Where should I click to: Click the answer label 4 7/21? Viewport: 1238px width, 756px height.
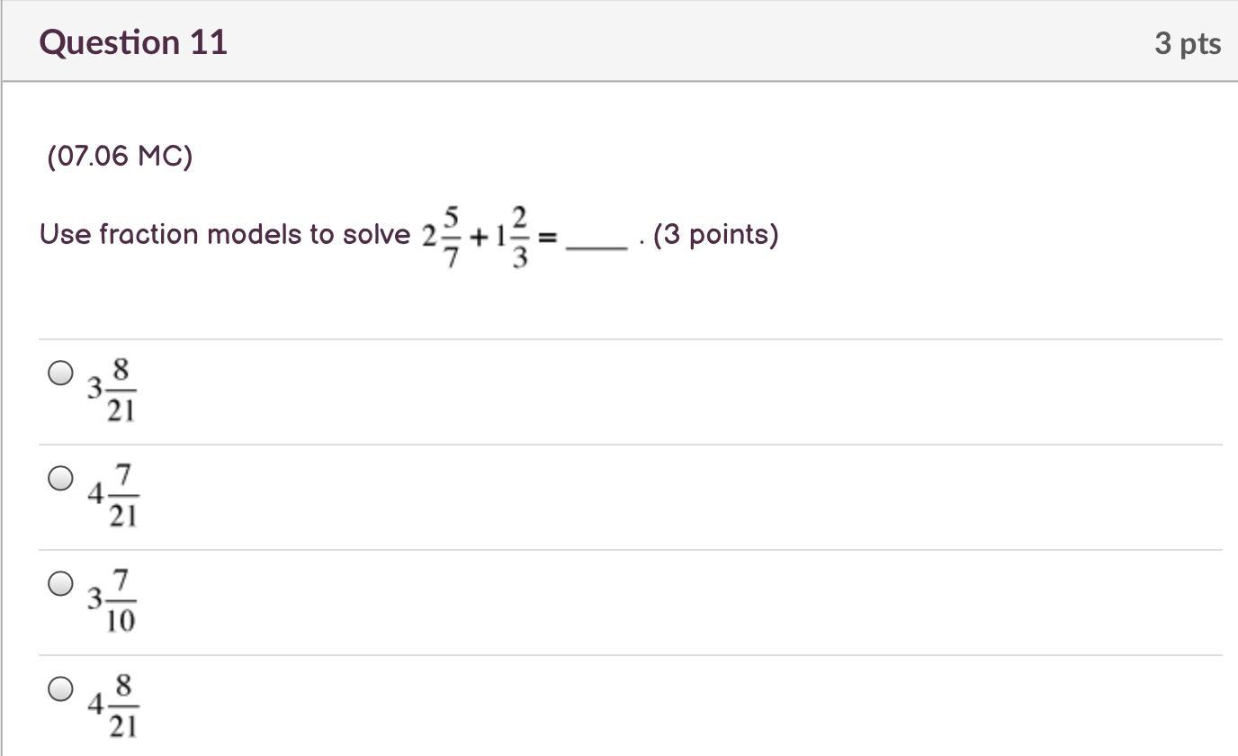[x=112, y=495]
